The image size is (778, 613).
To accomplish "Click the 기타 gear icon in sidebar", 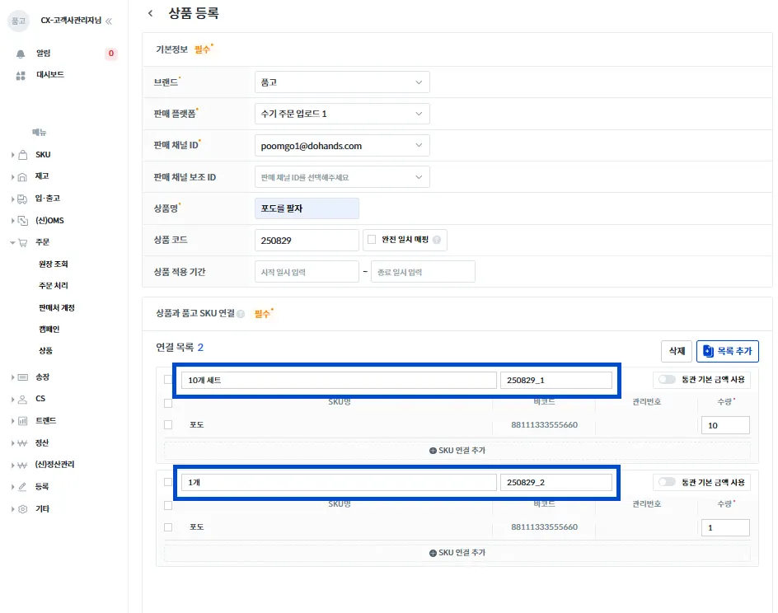I will [x=23, y=509].
